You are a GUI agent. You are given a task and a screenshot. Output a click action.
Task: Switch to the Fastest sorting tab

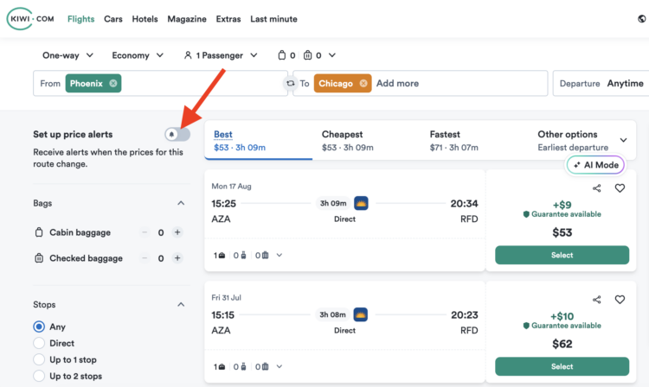474,141
